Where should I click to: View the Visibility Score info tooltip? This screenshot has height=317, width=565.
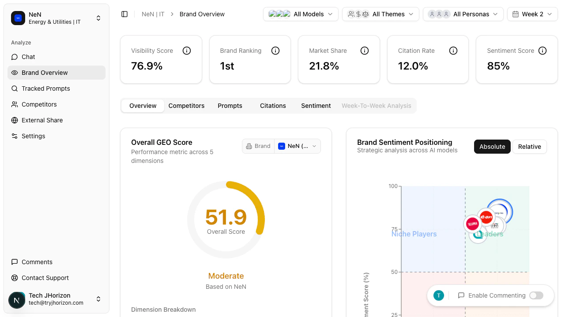tap(186, 50)
